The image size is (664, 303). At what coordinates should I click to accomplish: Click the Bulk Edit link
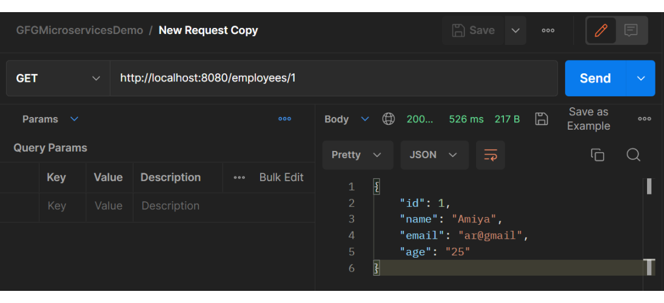(x=281, y=178)
